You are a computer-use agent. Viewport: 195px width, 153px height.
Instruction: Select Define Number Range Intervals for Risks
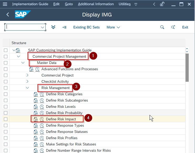[78, 151]
